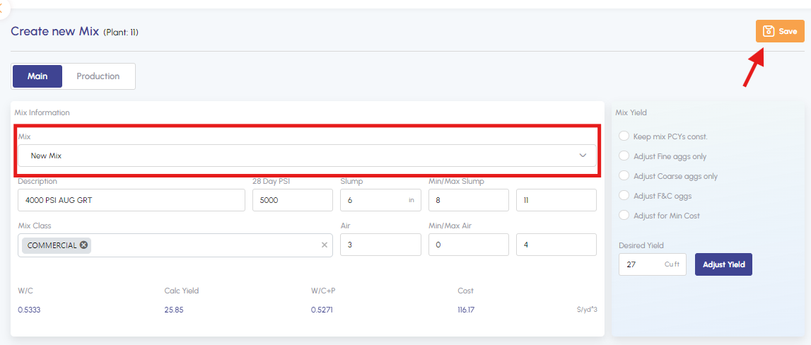Viewport: 811px width, 345px height.
Task: Click the Description input field
Action: coord(132,200)
